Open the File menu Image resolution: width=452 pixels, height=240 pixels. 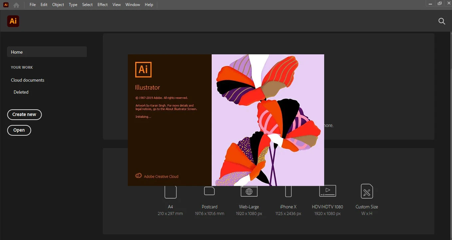click(x=32, y=5)
